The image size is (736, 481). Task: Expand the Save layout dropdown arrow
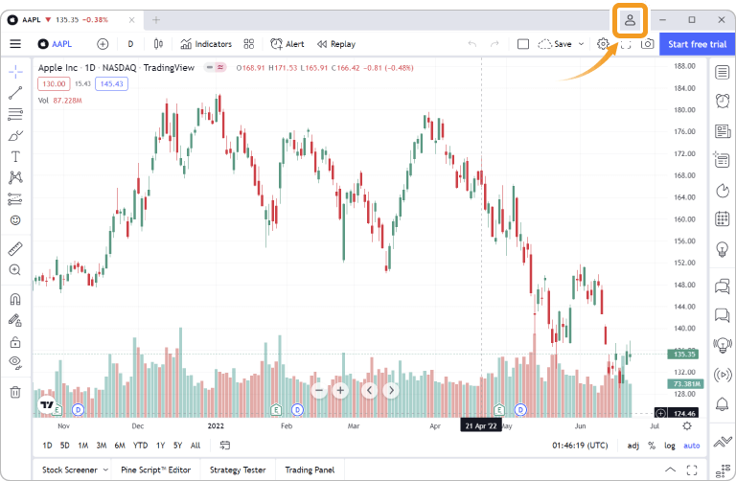[x=581, y=44]
